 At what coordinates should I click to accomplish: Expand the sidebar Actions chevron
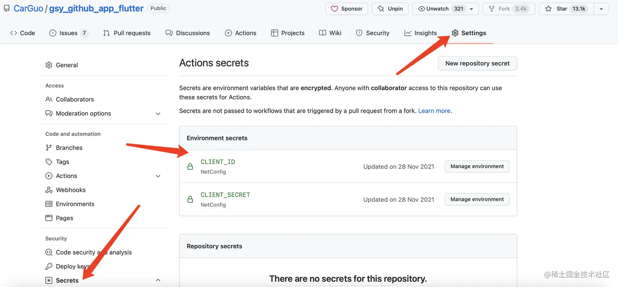(158, 176)
